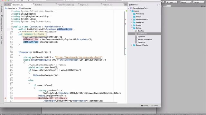The height and width of the screenshot is (115, 206).
Task: Click the line number 20 in gutter
Action: tap(11, 57)
